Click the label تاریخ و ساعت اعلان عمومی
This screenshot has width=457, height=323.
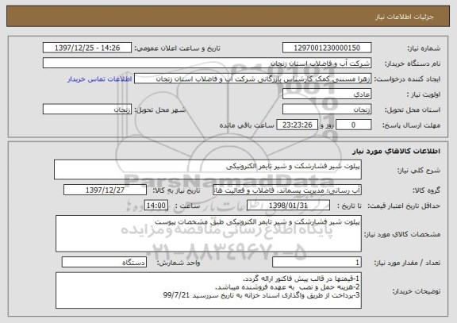click(x=177, y=48)
